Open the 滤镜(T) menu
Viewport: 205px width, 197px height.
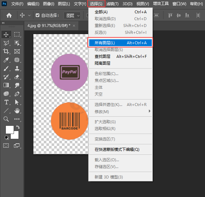click(x=113, y=4)
